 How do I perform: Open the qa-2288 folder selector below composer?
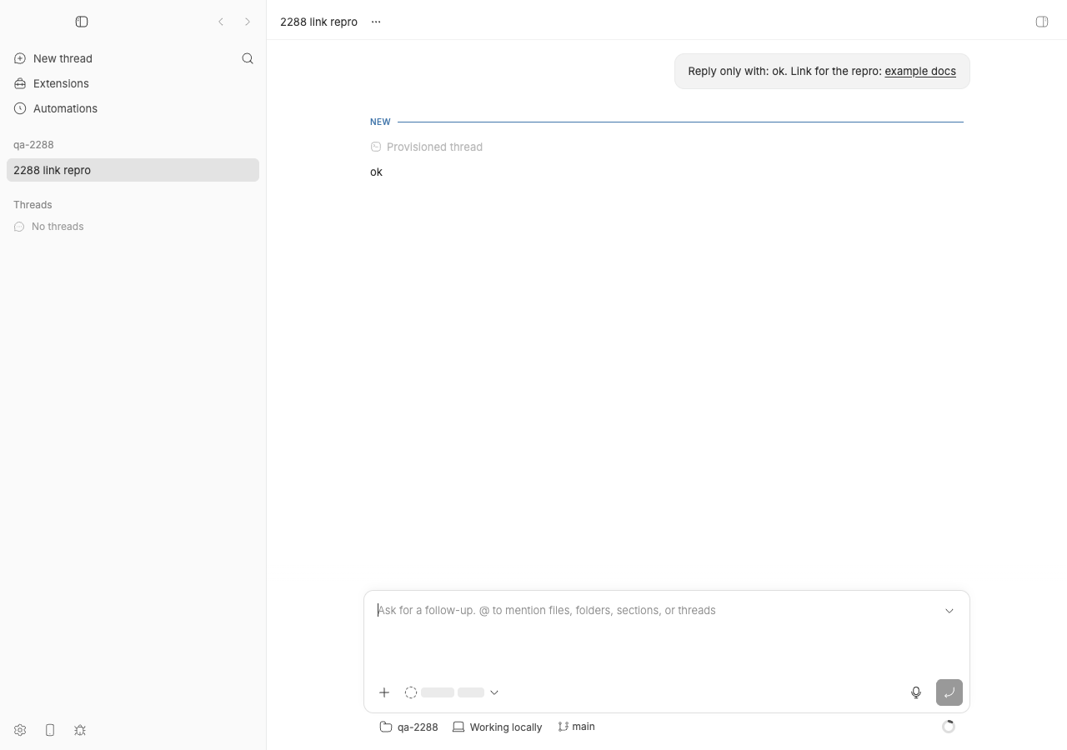(408, 727)
